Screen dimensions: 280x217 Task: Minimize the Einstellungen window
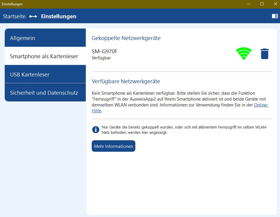tap(248, 4)
